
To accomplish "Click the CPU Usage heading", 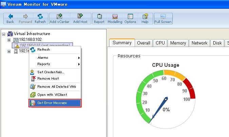I will [166, 65].
